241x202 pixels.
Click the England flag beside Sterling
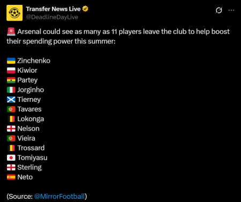11,167
